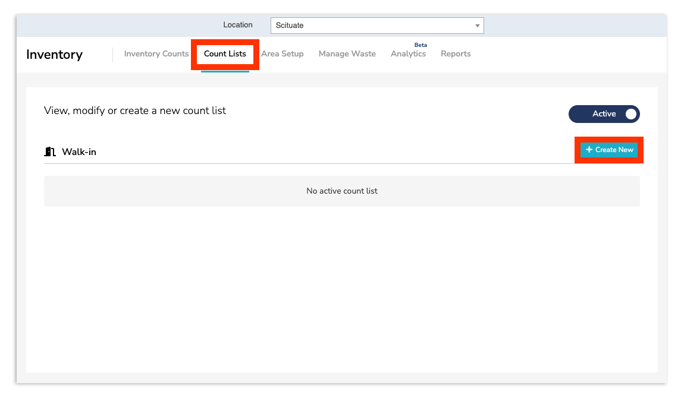684x398 pixels.
Task: Click the plus icon on Create New
Action: [x=589, y=150]
